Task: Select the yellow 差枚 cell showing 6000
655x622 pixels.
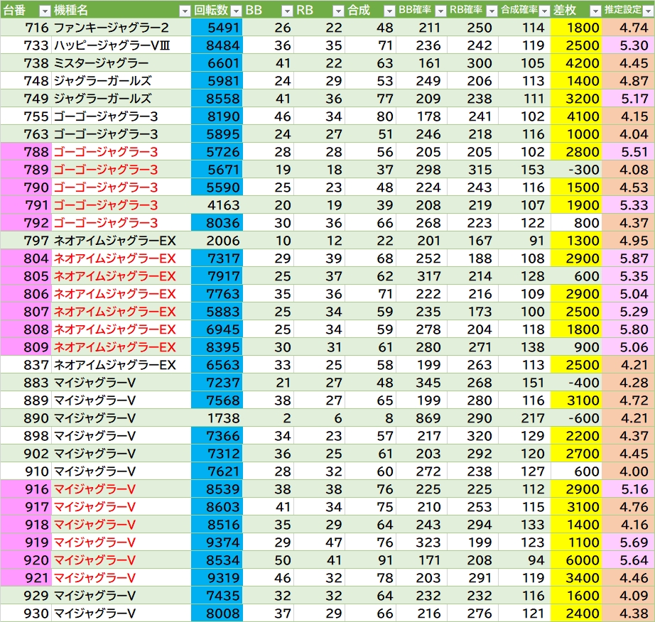Action: (576, 560)
